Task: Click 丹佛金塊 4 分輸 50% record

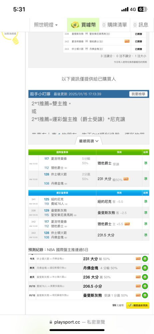Action: tap(100, 268)
